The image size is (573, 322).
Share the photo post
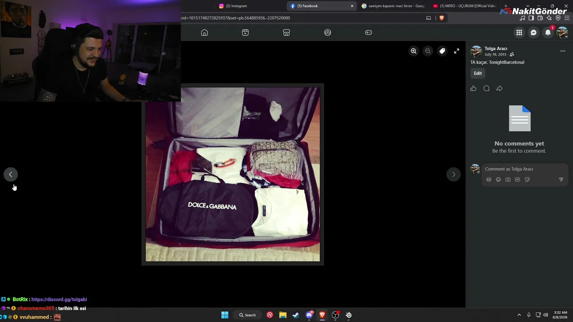point(500,89)
